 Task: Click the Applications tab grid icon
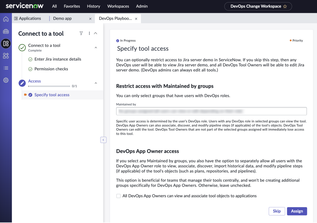point(16,18)
